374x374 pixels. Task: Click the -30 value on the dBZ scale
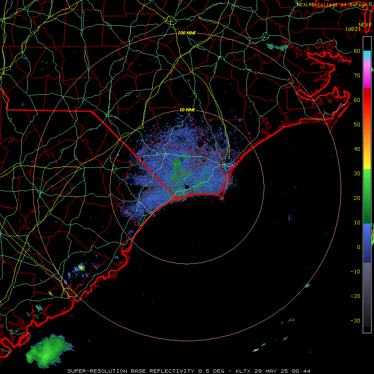(x=355, y=320)
